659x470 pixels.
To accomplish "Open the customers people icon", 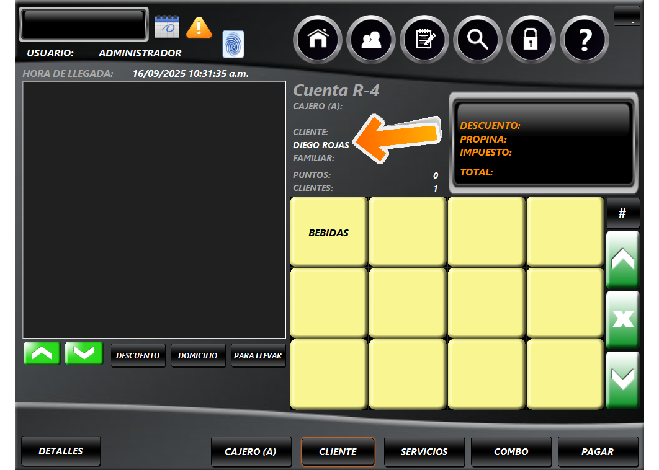I will pos(371,40).
